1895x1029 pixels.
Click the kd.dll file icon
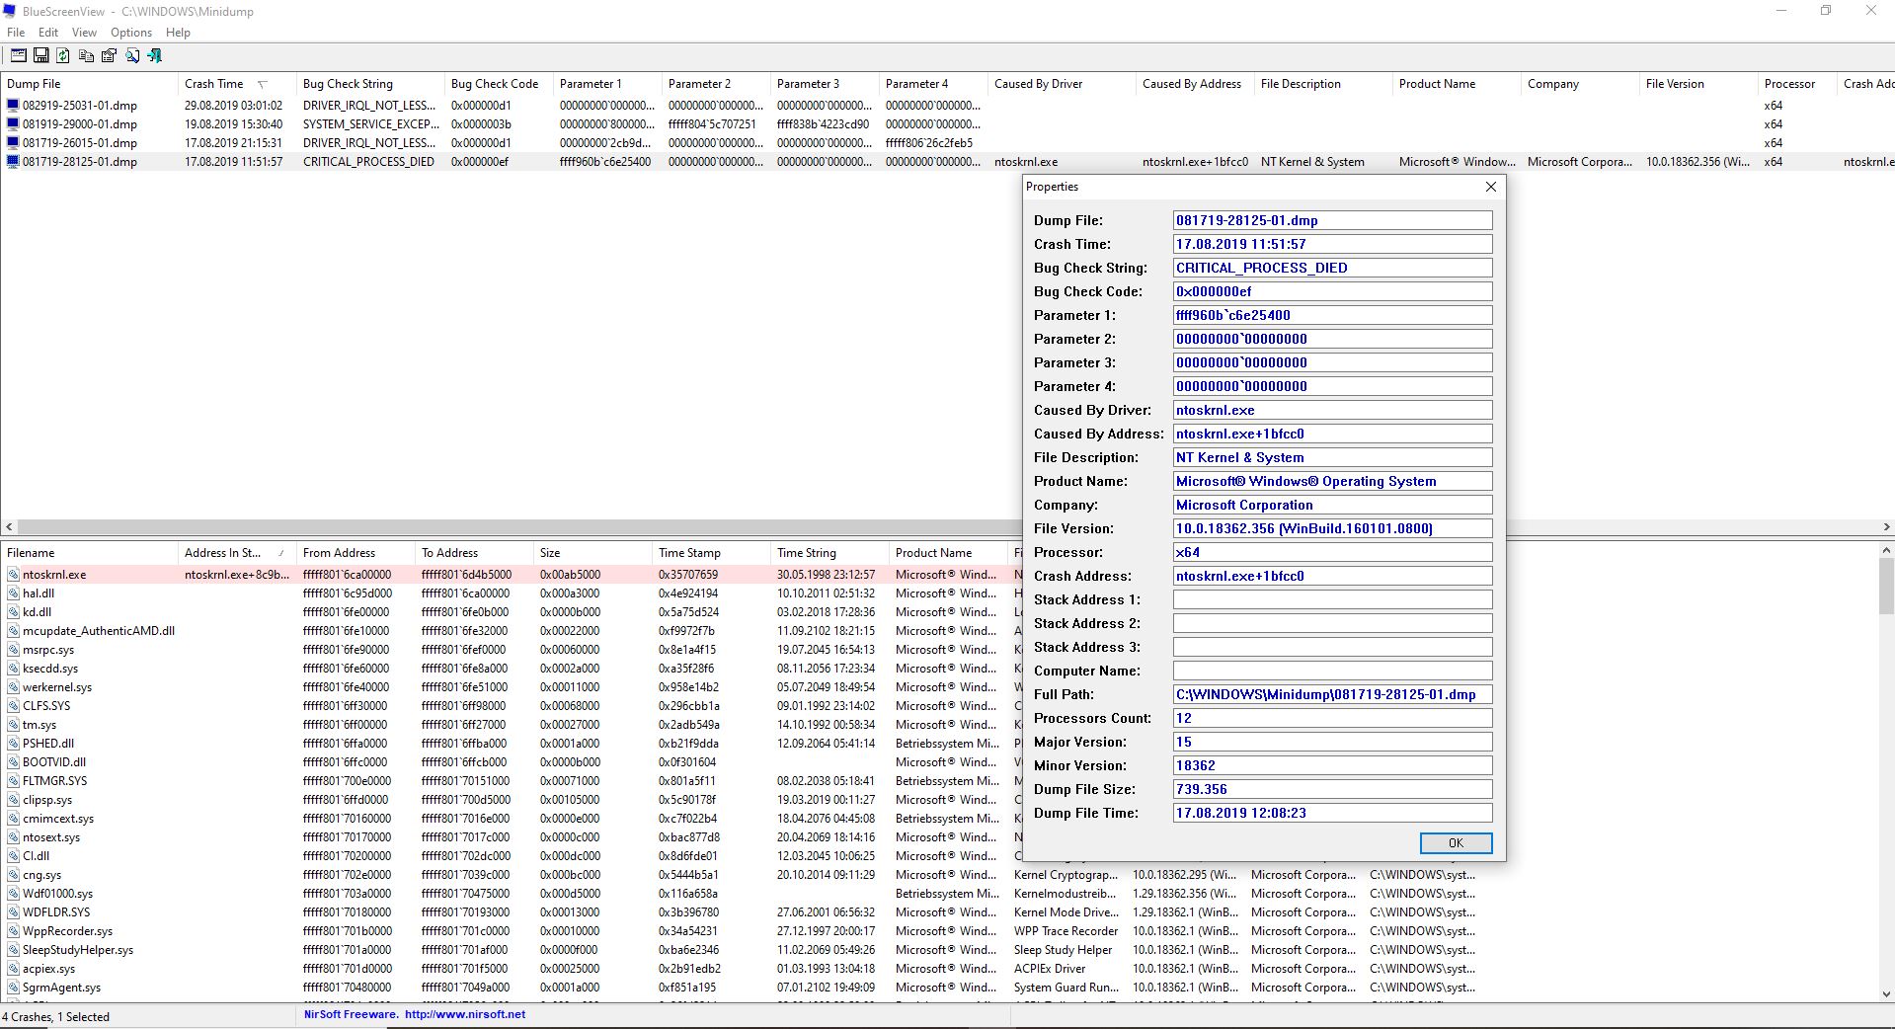tap(13, 612)
